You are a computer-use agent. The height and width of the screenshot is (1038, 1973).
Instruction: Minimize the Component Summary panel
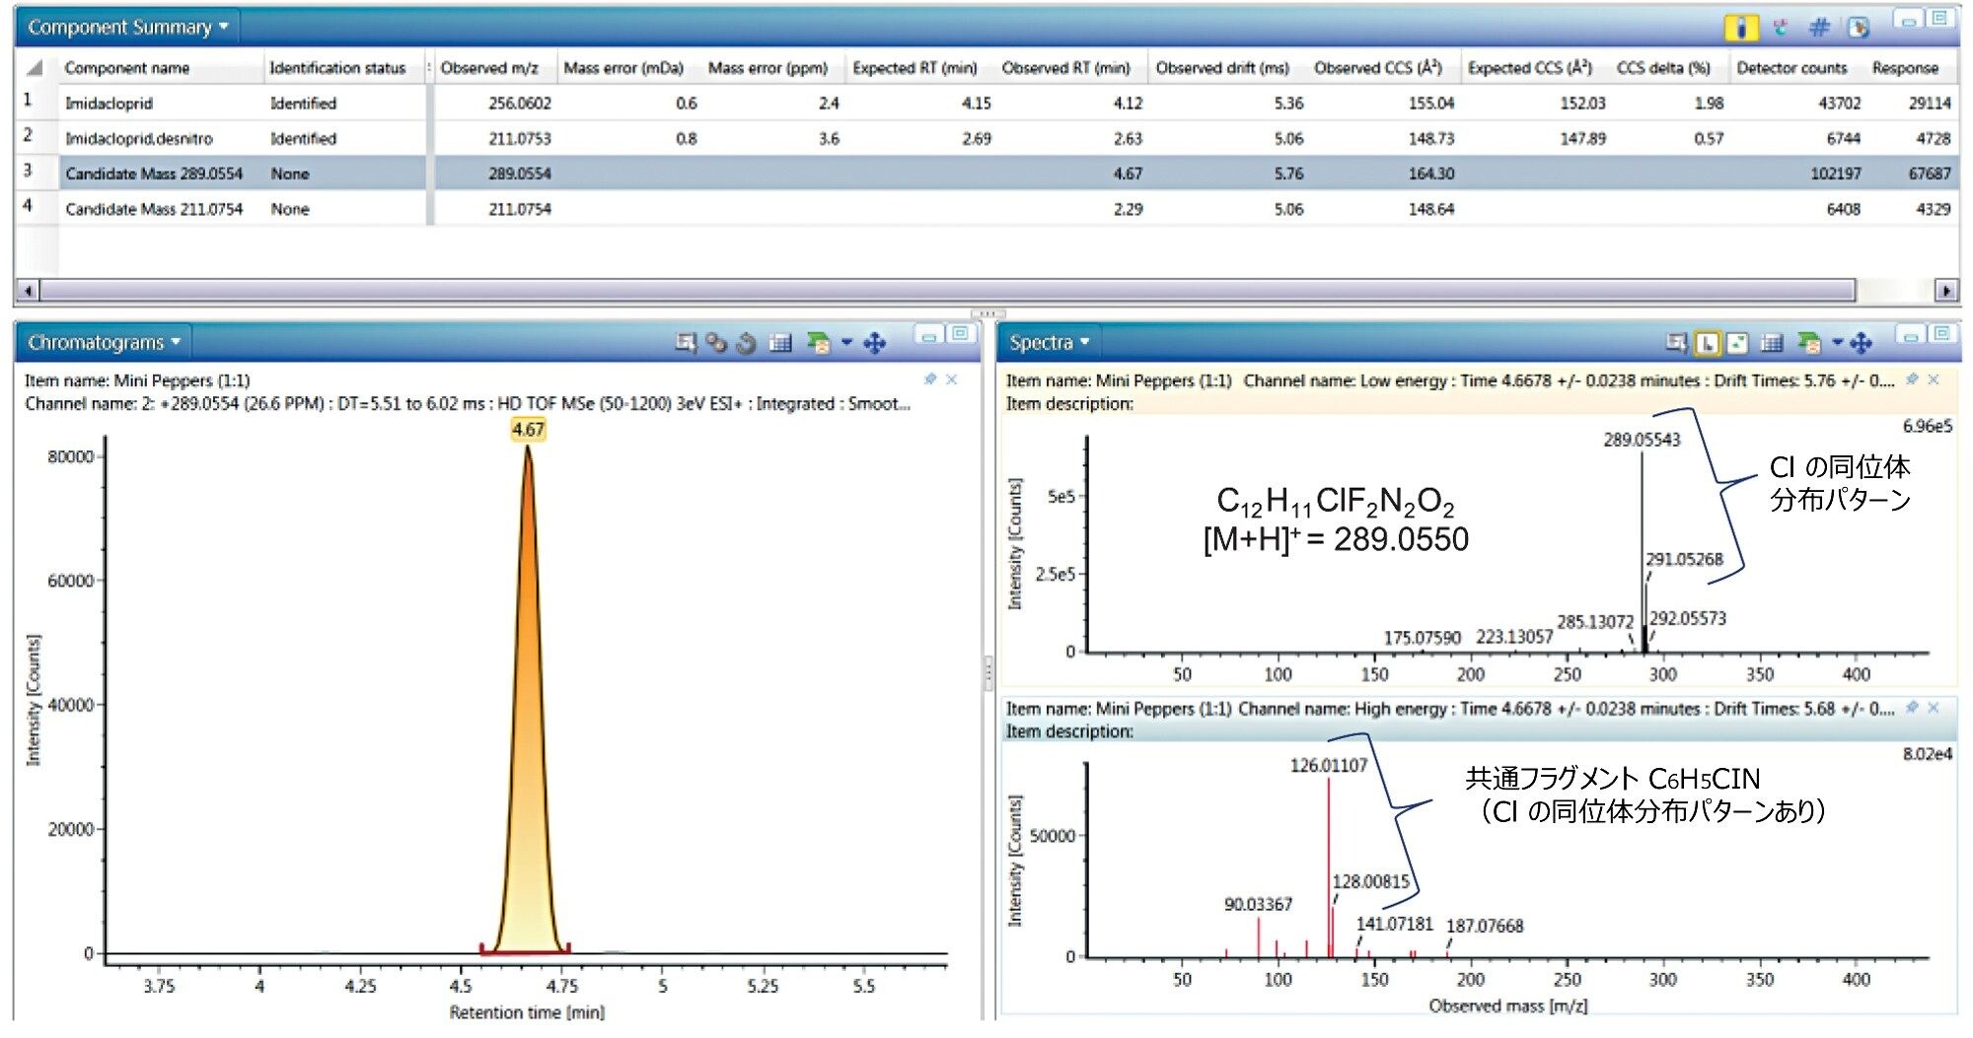(1909, 20)
